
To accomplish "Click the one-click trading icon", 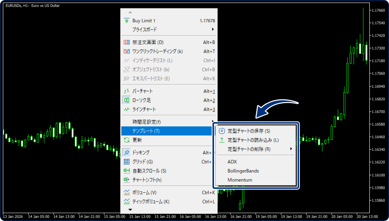I will [126, 51].
